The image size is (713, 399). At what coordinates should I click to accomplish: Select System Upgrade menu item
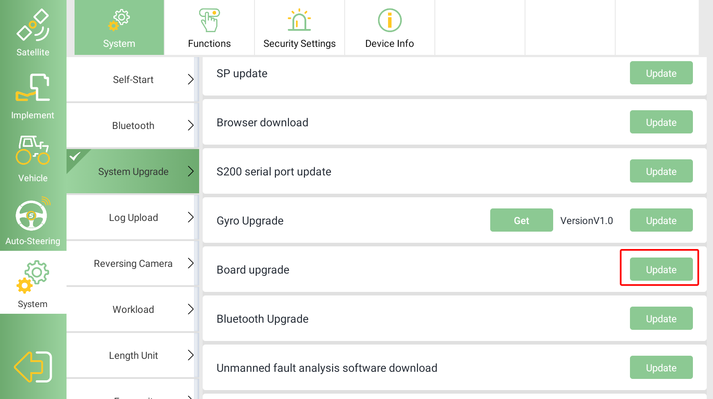pyautogui.click(x=133, y=172)
